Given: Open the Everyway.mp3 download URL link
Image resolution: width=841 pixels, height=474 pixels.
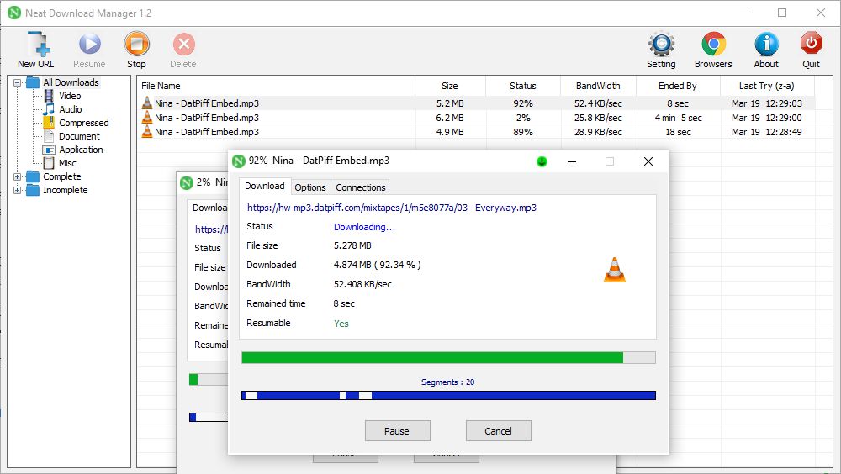Looking at the screenshot, I should (x=392, y=208).
